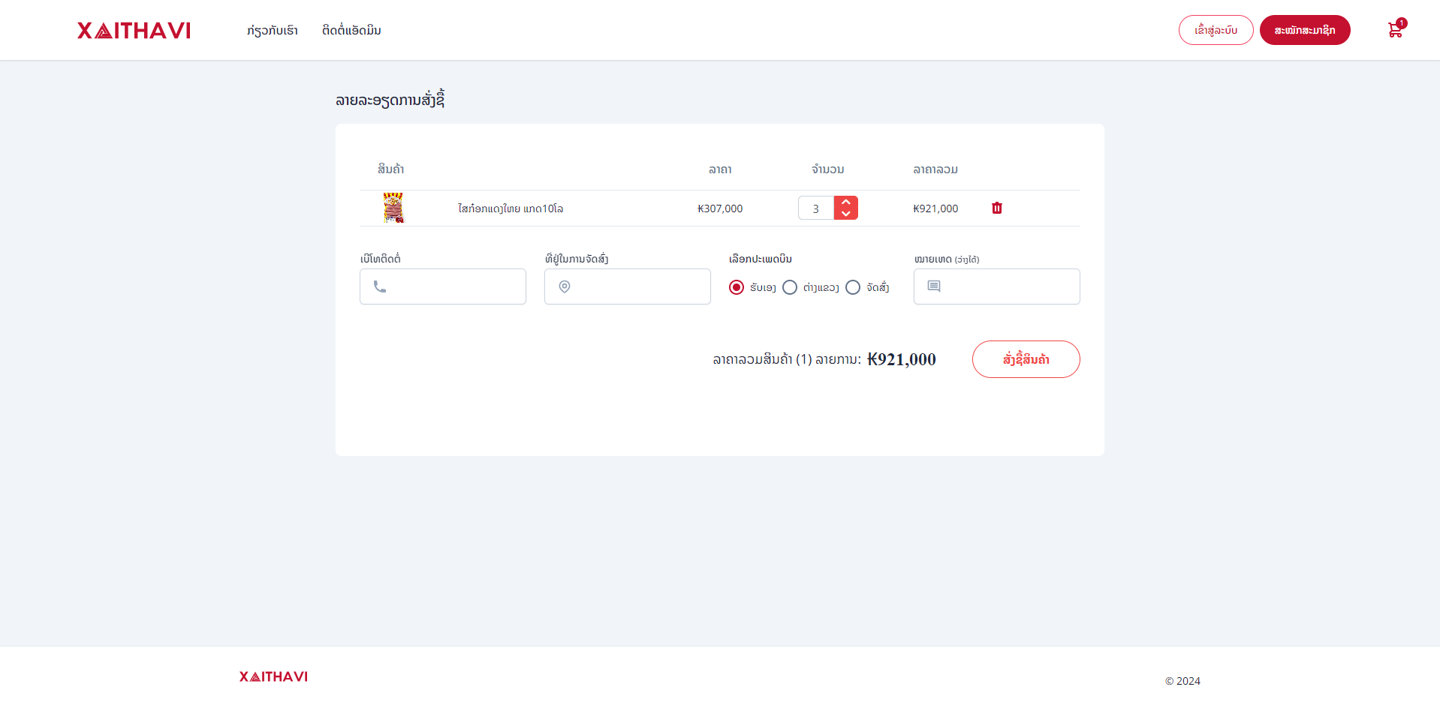Open the ຕິດຕໍ່ແອັດມິນ navigation link

tap(351, 30)
